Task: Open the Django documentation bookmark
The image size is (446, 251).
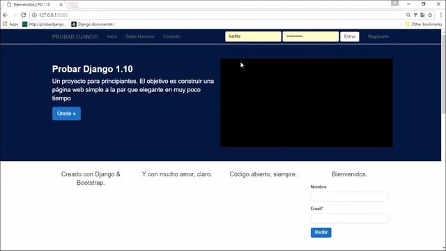Action: (93, 24)
